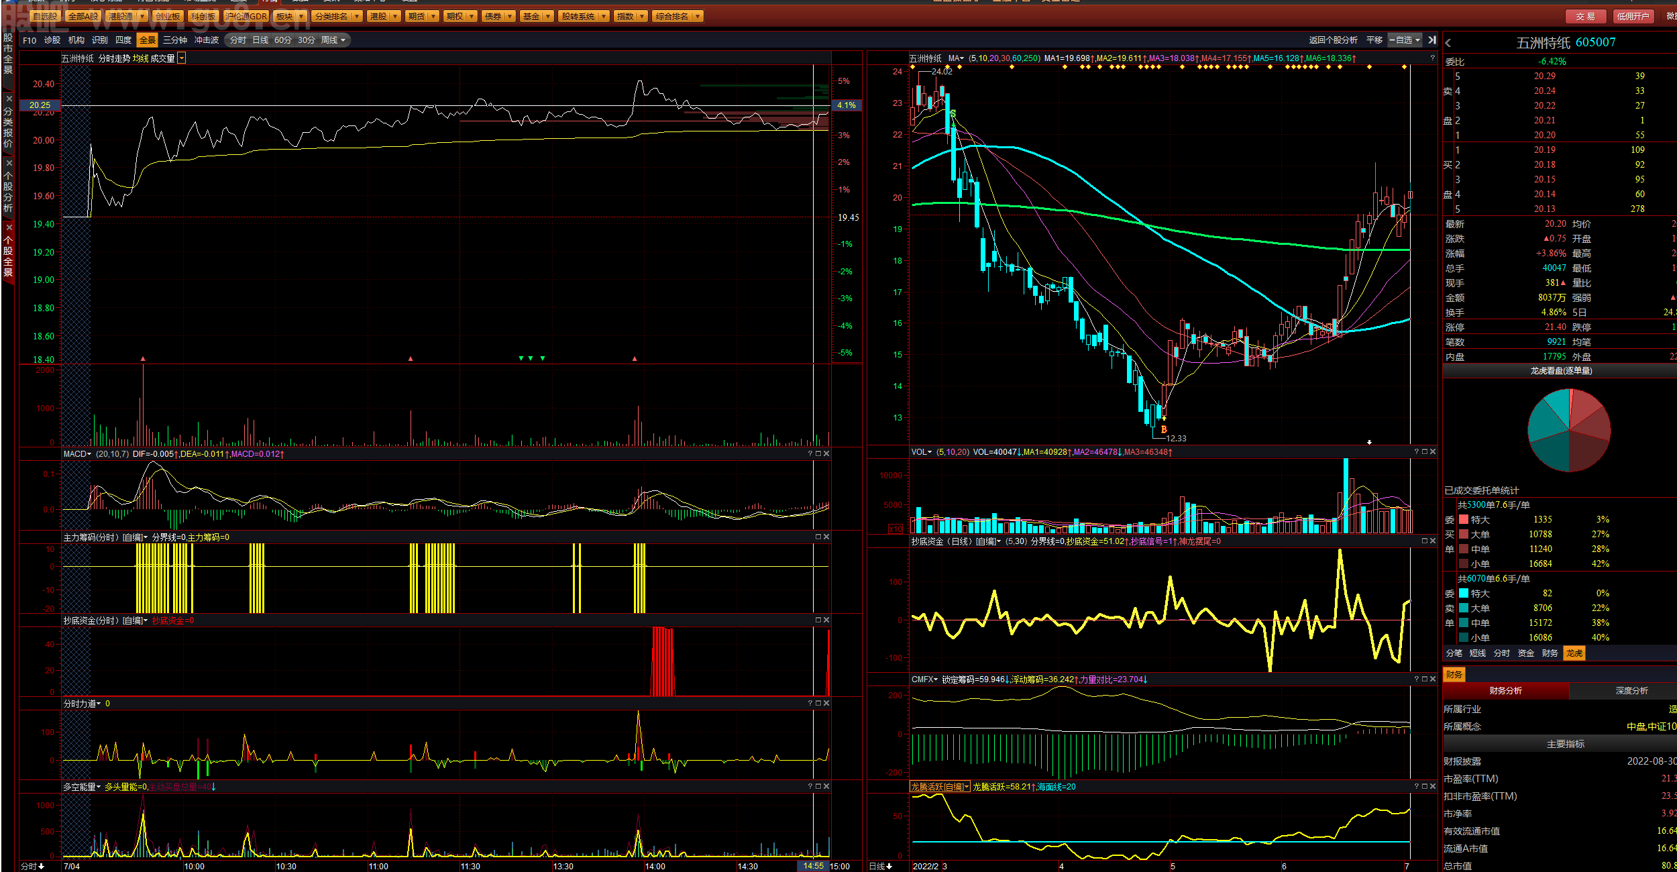Open the 分时走势 chart options dropdown
The image size is (1677, 872).
(181, 58)
